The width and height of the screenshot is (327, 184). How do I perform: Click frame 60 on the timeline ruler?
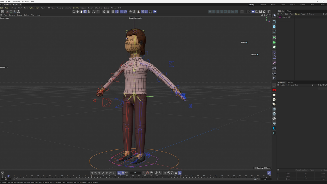pyautogui.click(x=181, y=176)
